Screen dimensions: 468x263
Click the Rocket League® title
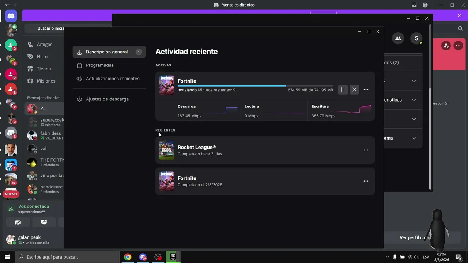tap(197, 147)
